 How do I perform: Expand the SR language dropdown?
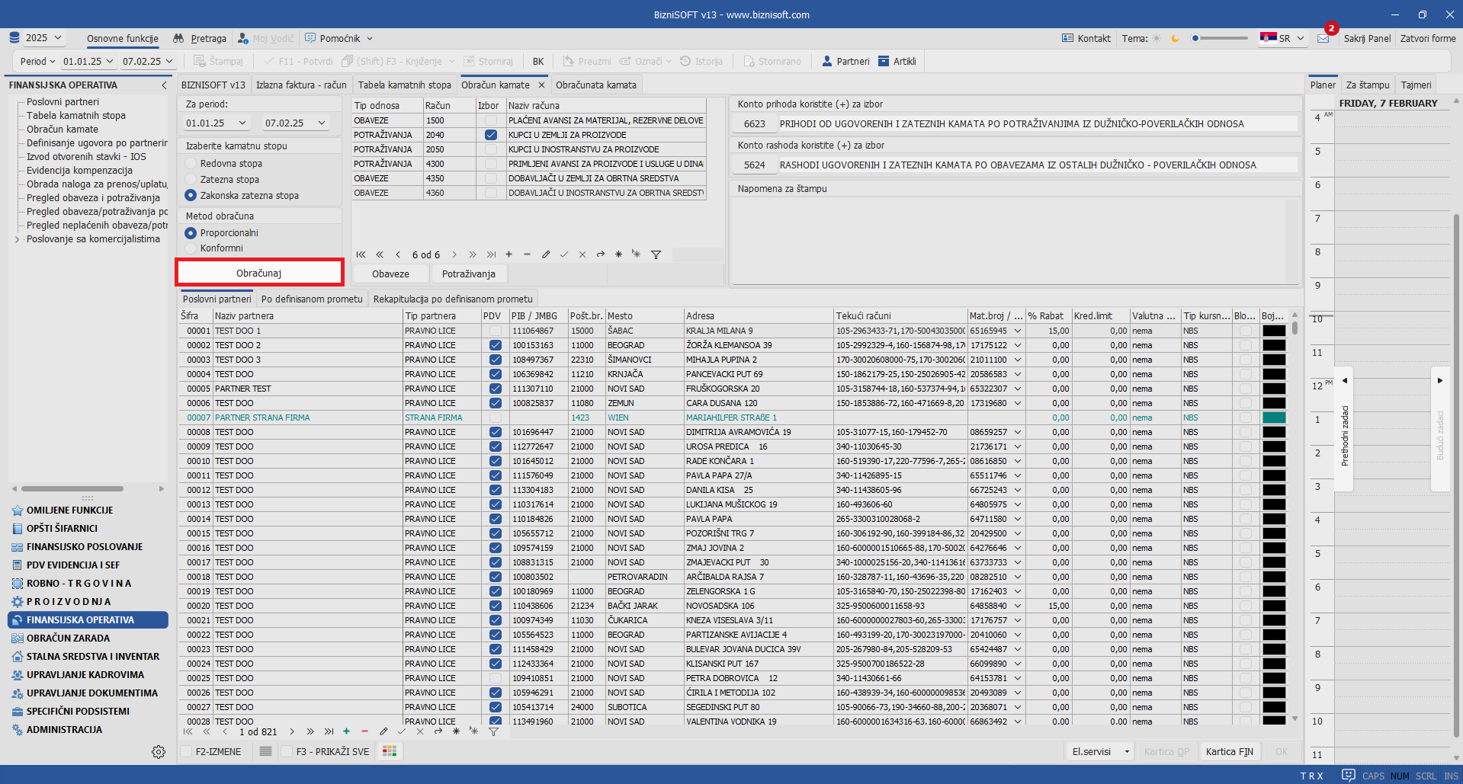point(1283,38)
